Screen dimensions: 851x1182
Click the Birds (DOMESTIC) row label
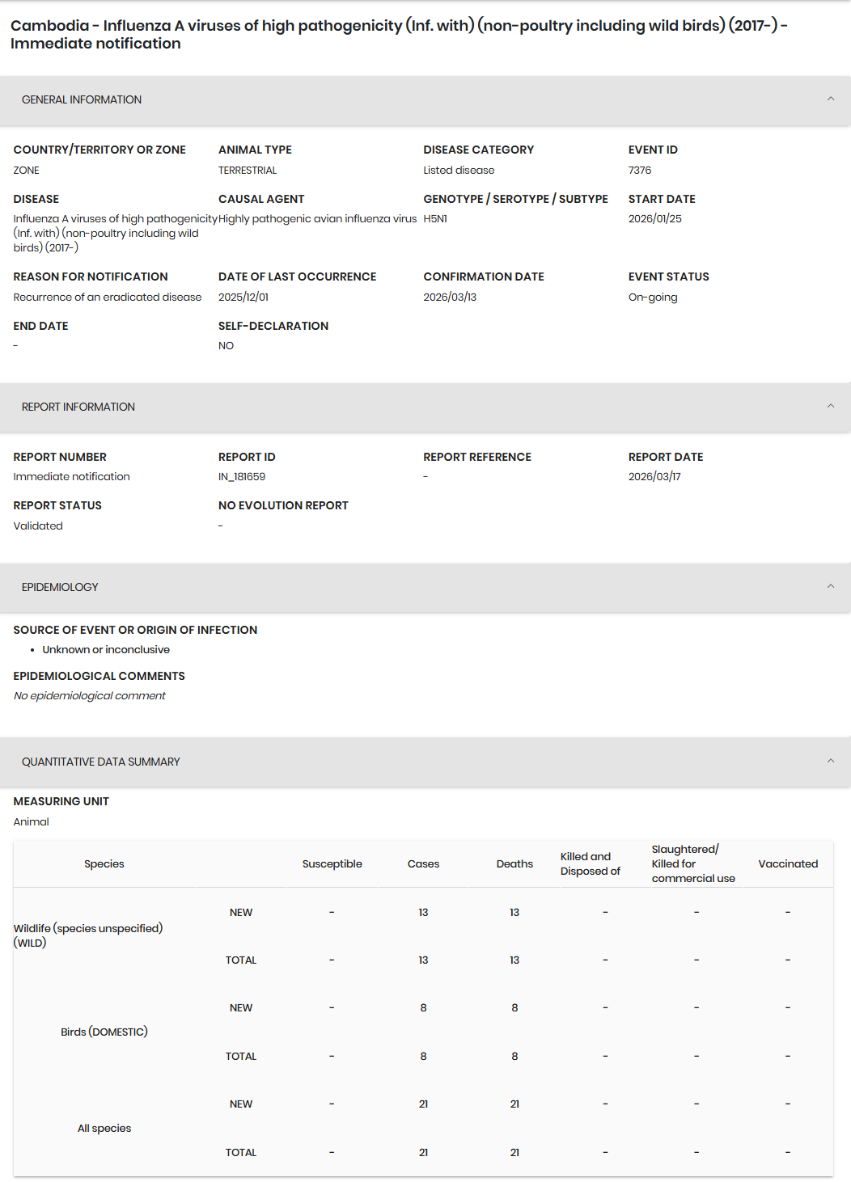point(104,1032)
